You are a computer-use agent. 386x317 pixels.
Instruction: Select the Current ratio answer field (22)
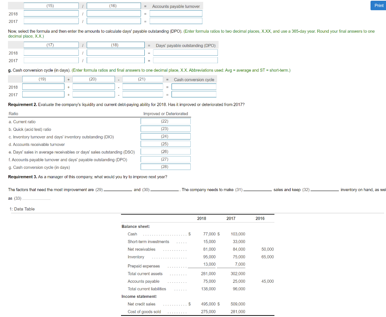(x=165, y=121)
